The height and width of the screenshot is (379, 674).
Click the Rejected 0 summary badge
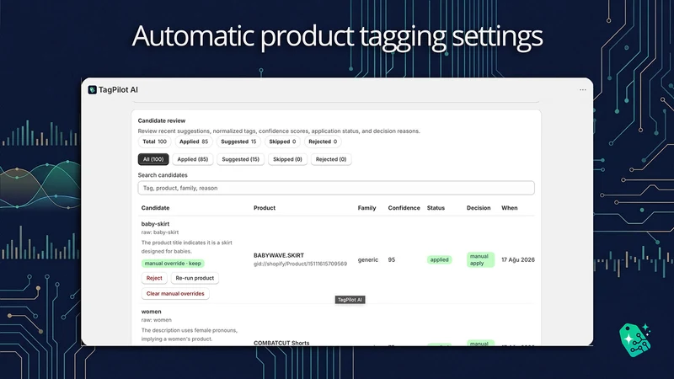(x=323, y=141)
